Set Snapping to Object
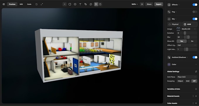This screenshot has height=106, width=199. pos(180,81)
